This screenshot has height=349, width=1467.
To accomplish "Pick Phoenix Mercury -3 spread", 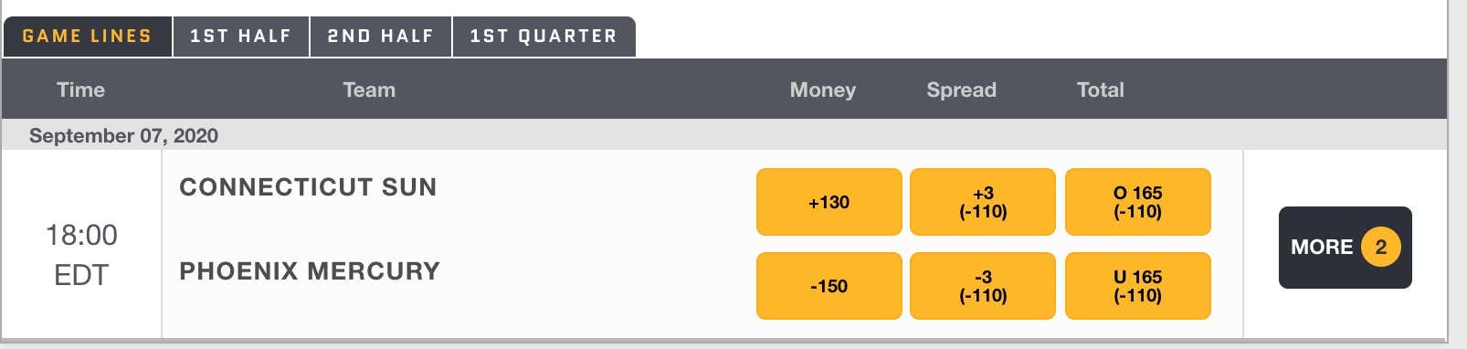I will click(983, 286).
